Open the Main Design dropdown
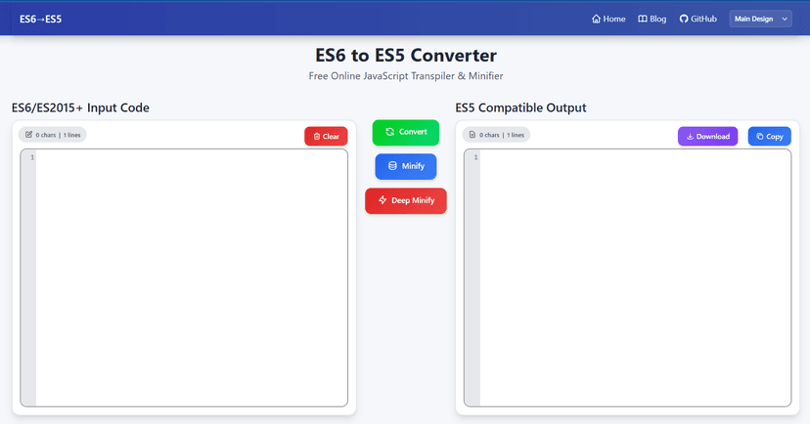810x424 pixels. pyautogui.click(x=760, y=20)
